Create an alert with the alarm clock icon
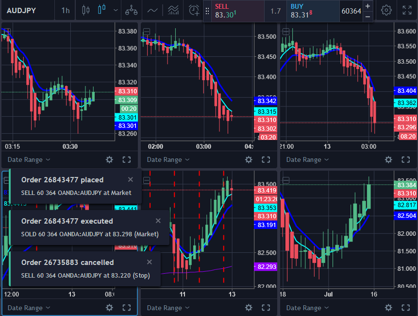418x316 pixels. pyautogui.click(x=194, y=10)
